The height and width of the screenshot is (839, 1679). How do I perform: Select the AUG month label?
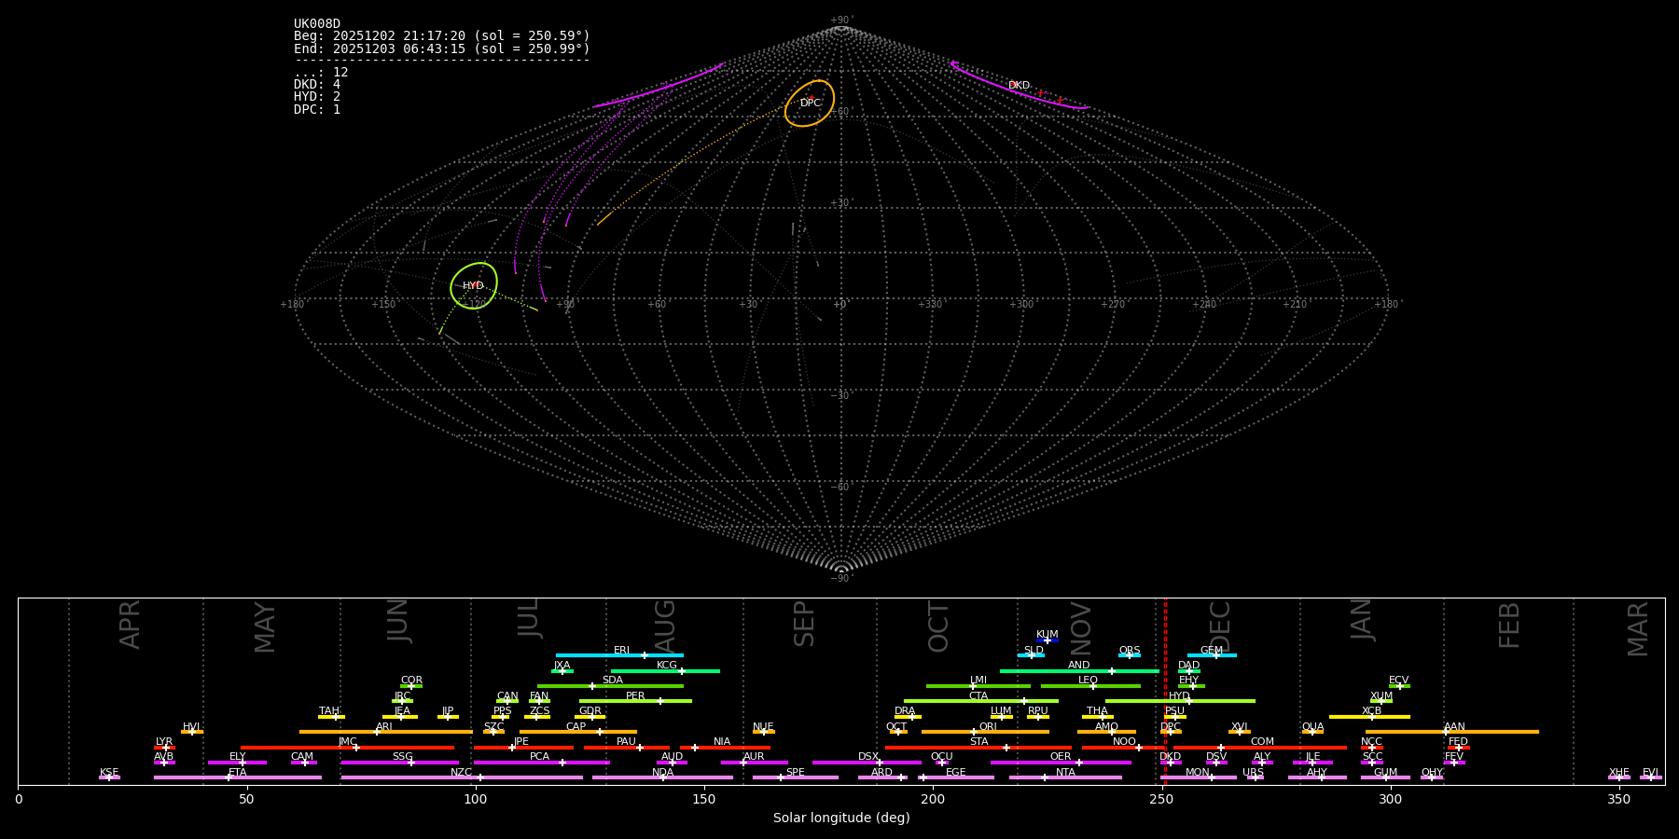click(x=665, y=625)
